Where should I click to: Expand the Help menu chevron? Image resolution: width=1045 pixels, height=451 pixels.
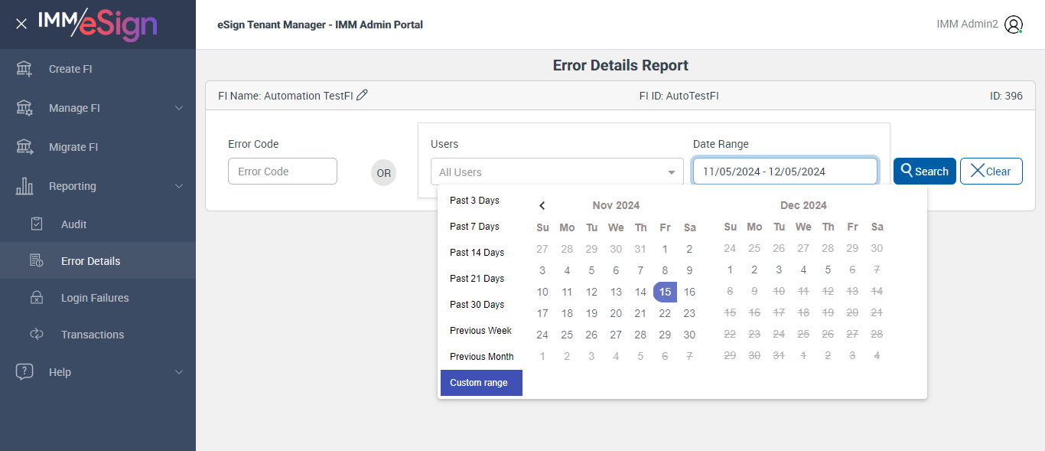tap(179, 372)
